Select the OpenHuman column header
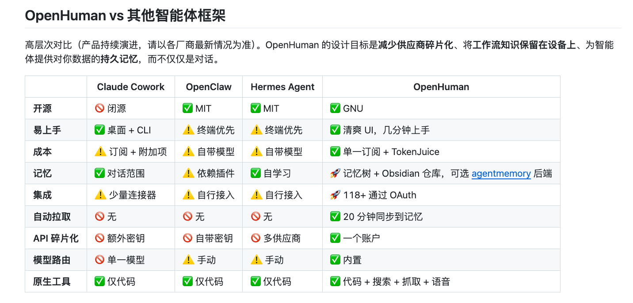633x303 pixels. 441,87
